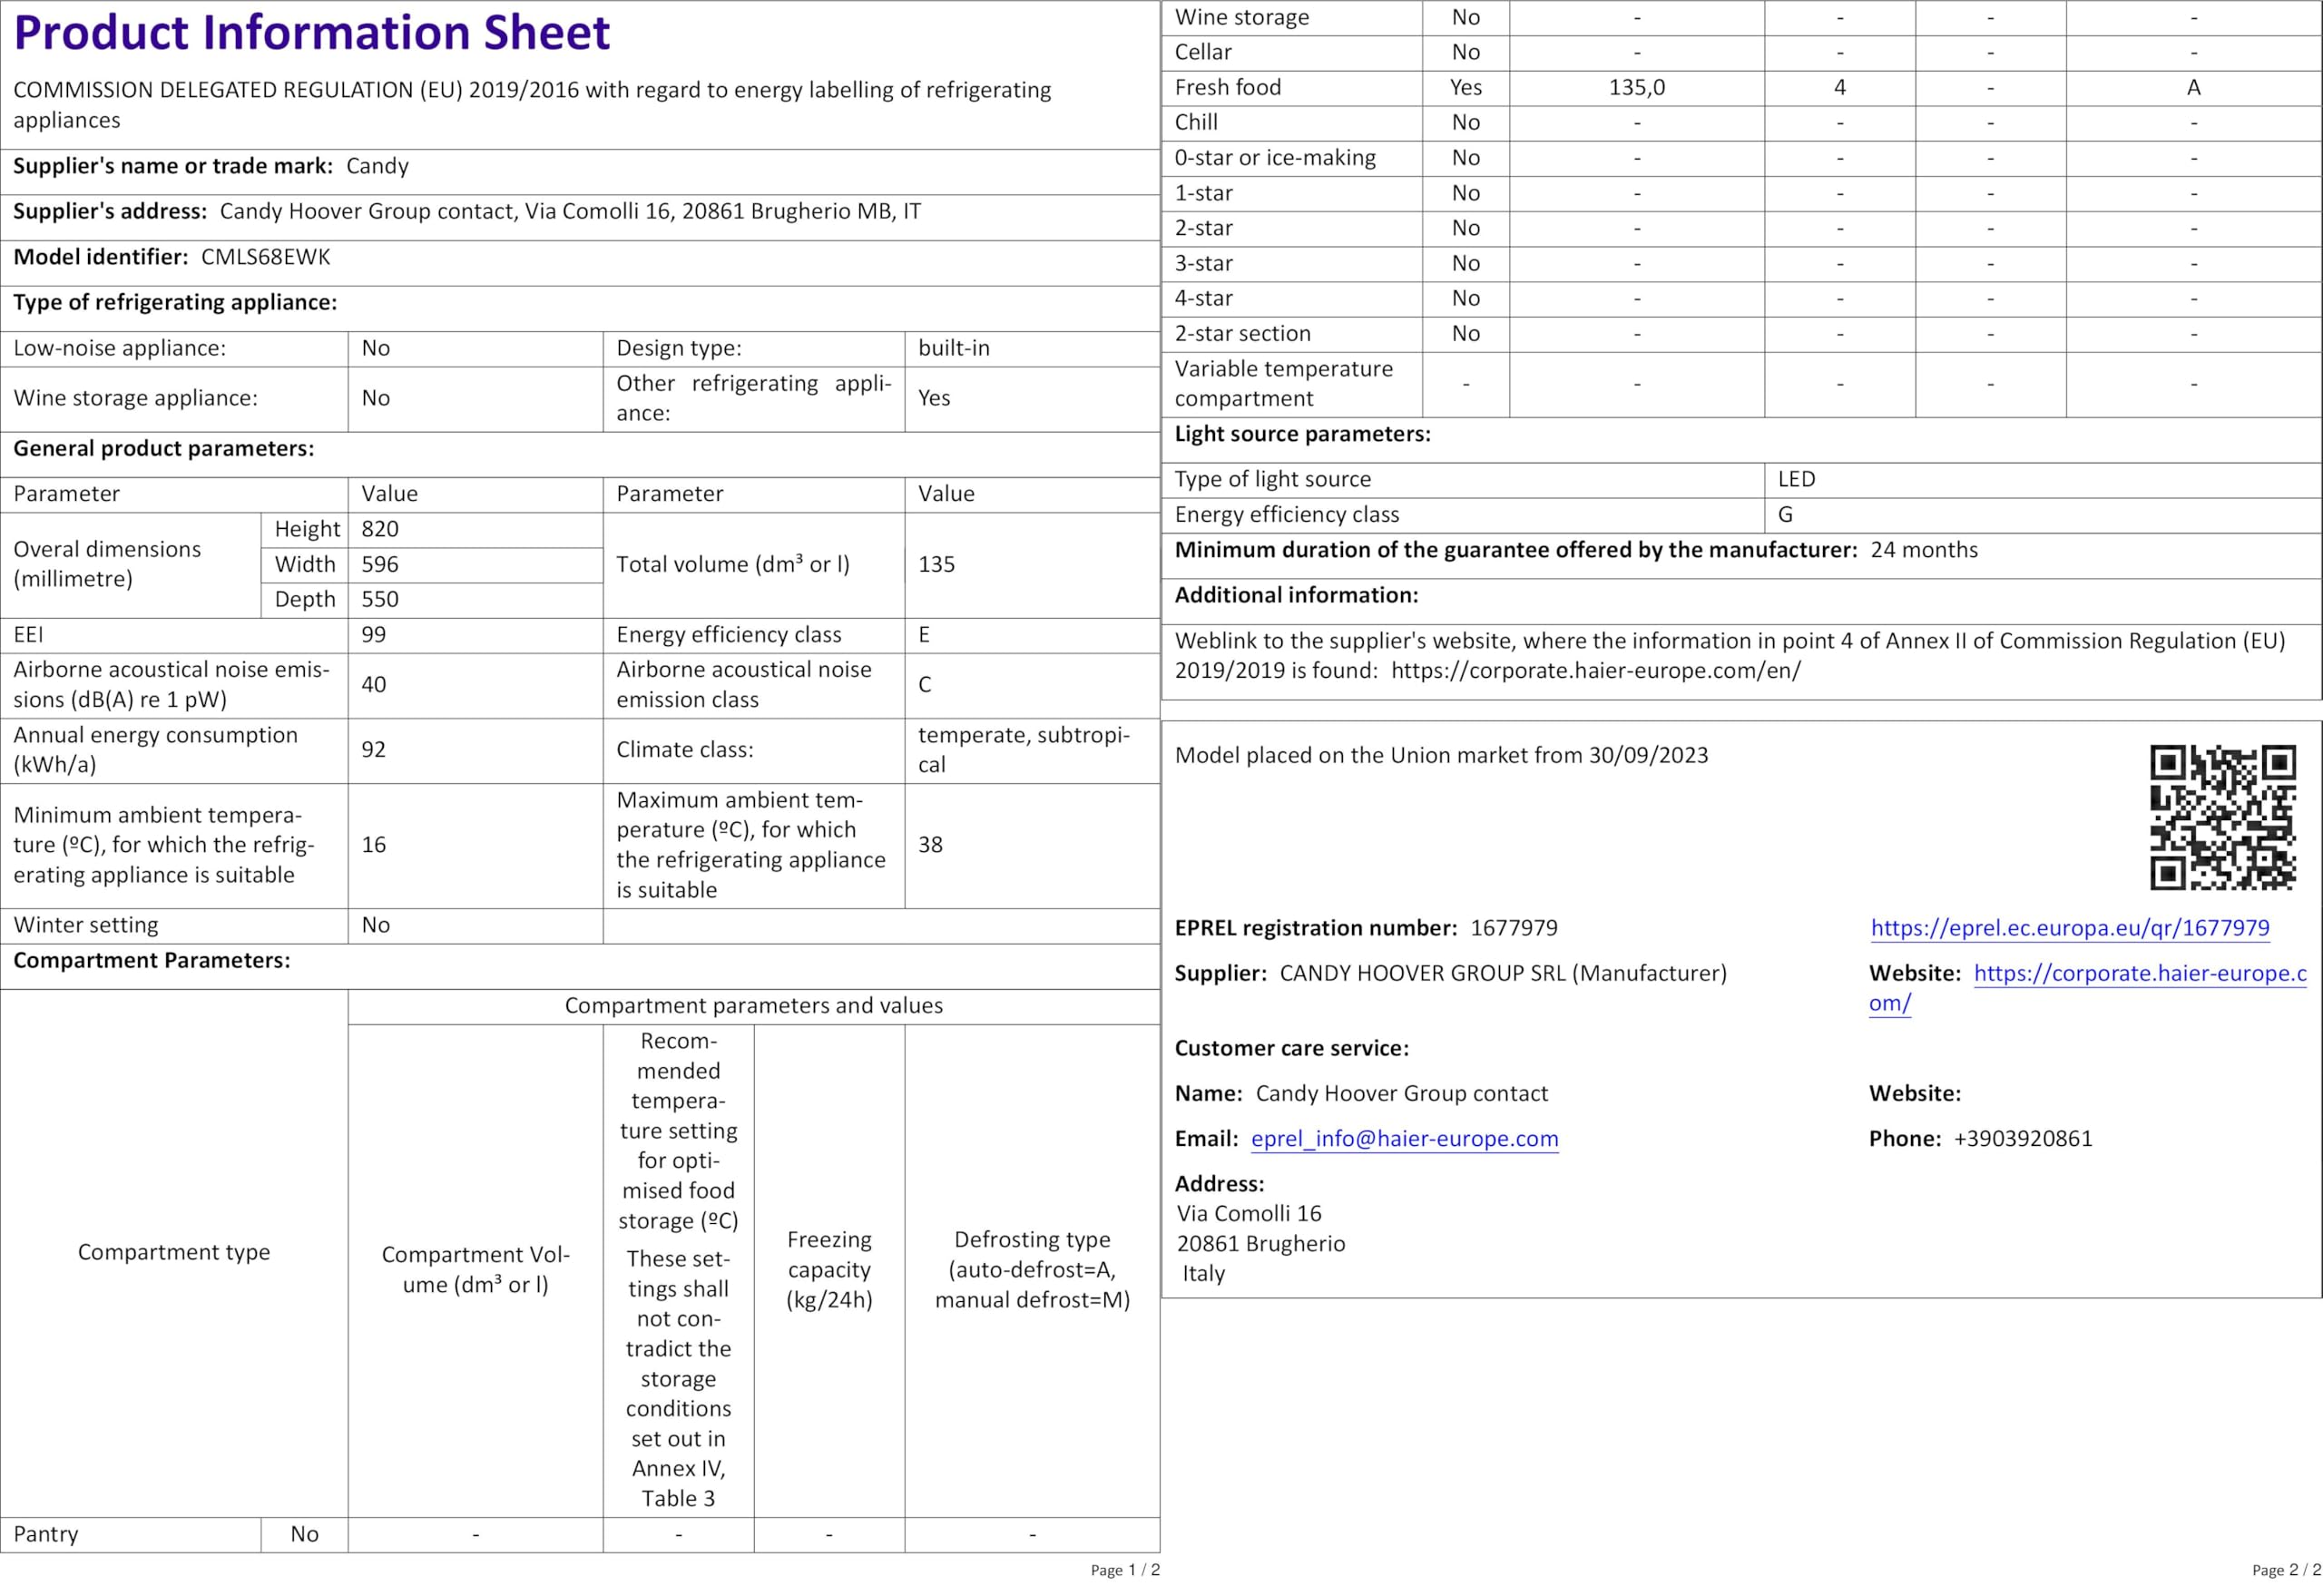This screenshot has height=1596, width=2323.
Task: Click the 24 months guarantee duration text
Action: (x=1923, y=550)
